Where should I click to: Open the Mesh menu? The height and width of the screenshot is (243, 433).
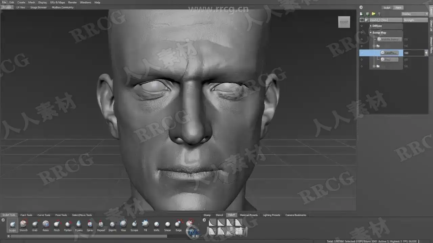click(31, 2)
